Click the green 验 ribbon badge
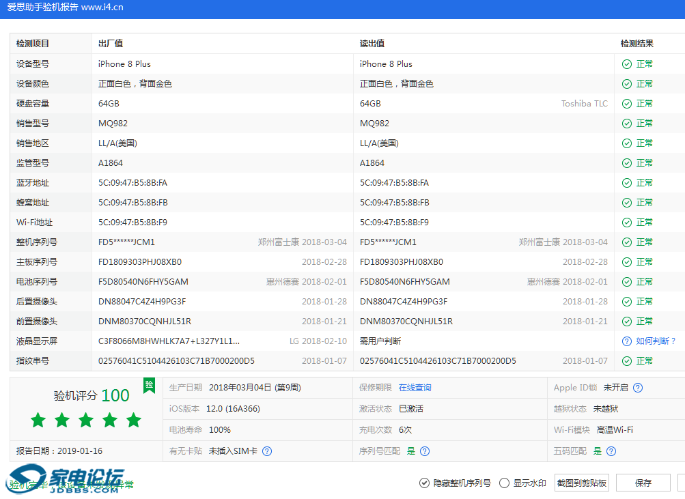Image resolution: width=685 pixels, height=499 pixels. [x=150, y=385]
